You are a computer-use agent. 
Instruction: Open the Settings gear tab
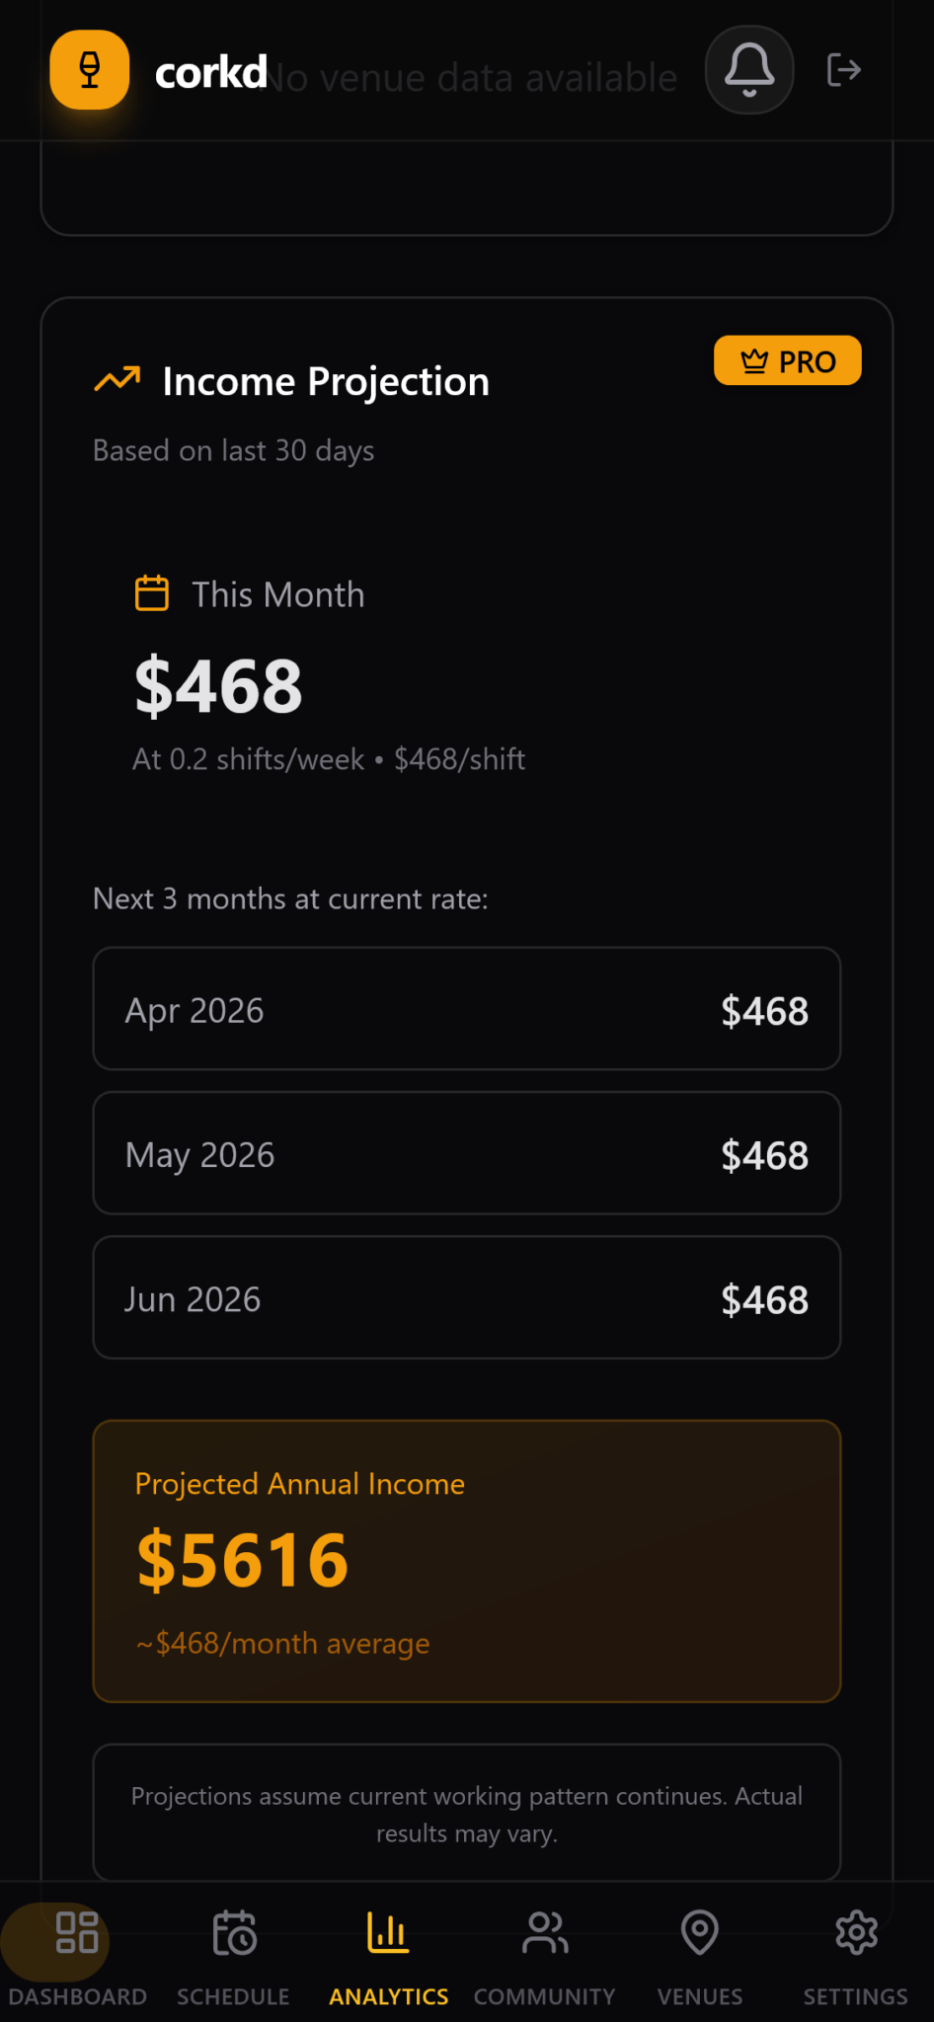point(855,1950)
